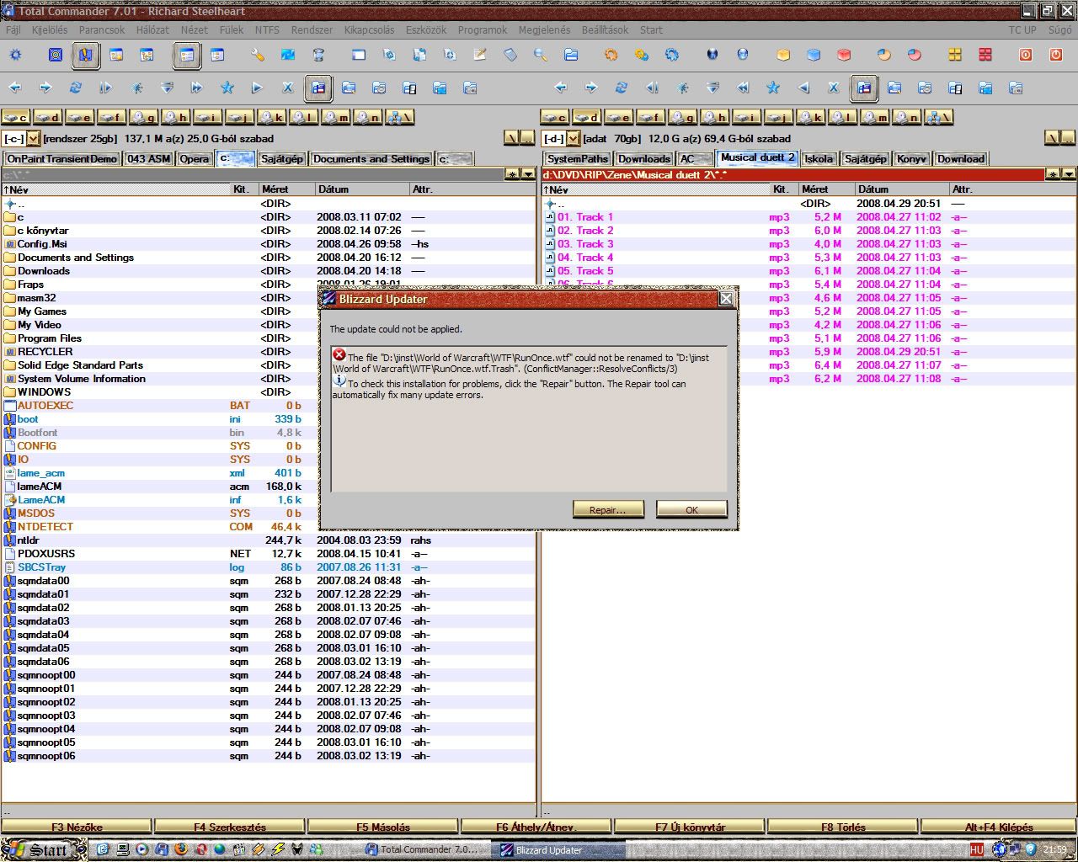Switch to the SystemPaths tab
The image size is (1078, 862).
(577, 158)
